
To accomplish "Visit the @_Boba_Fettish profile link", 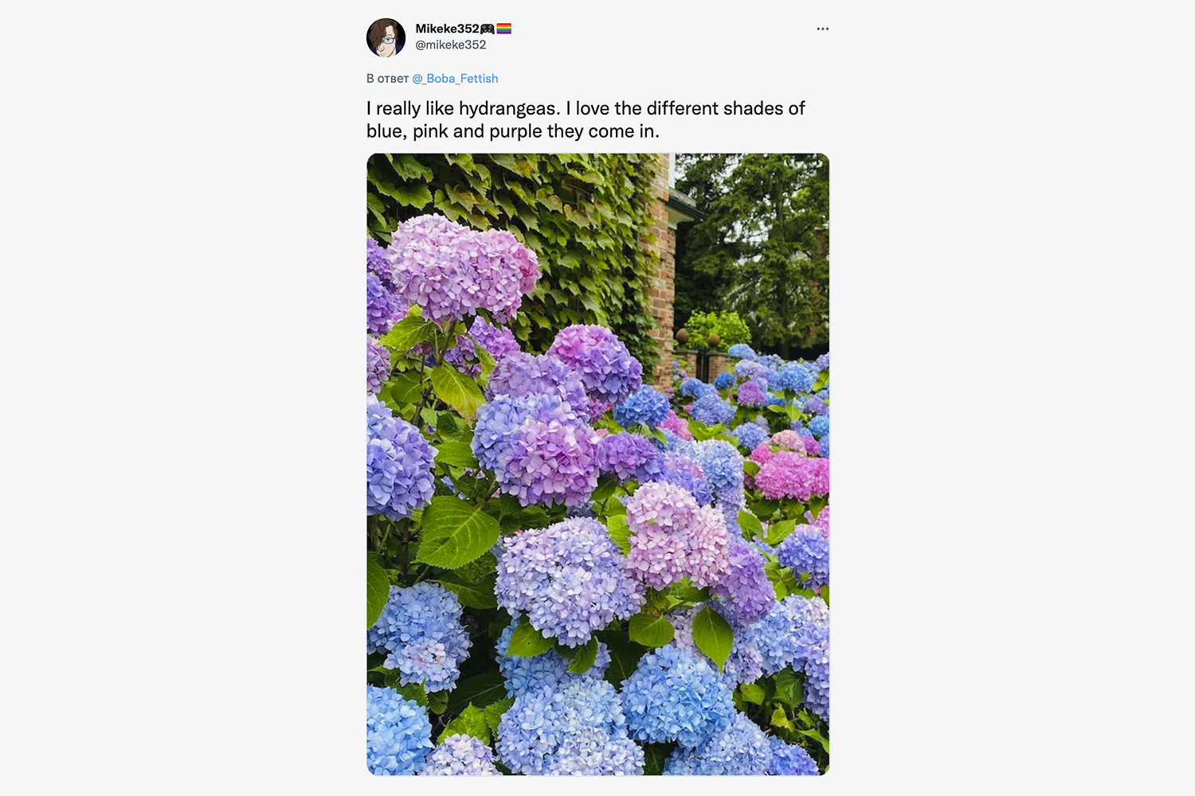I will click(x=455, y=78).
